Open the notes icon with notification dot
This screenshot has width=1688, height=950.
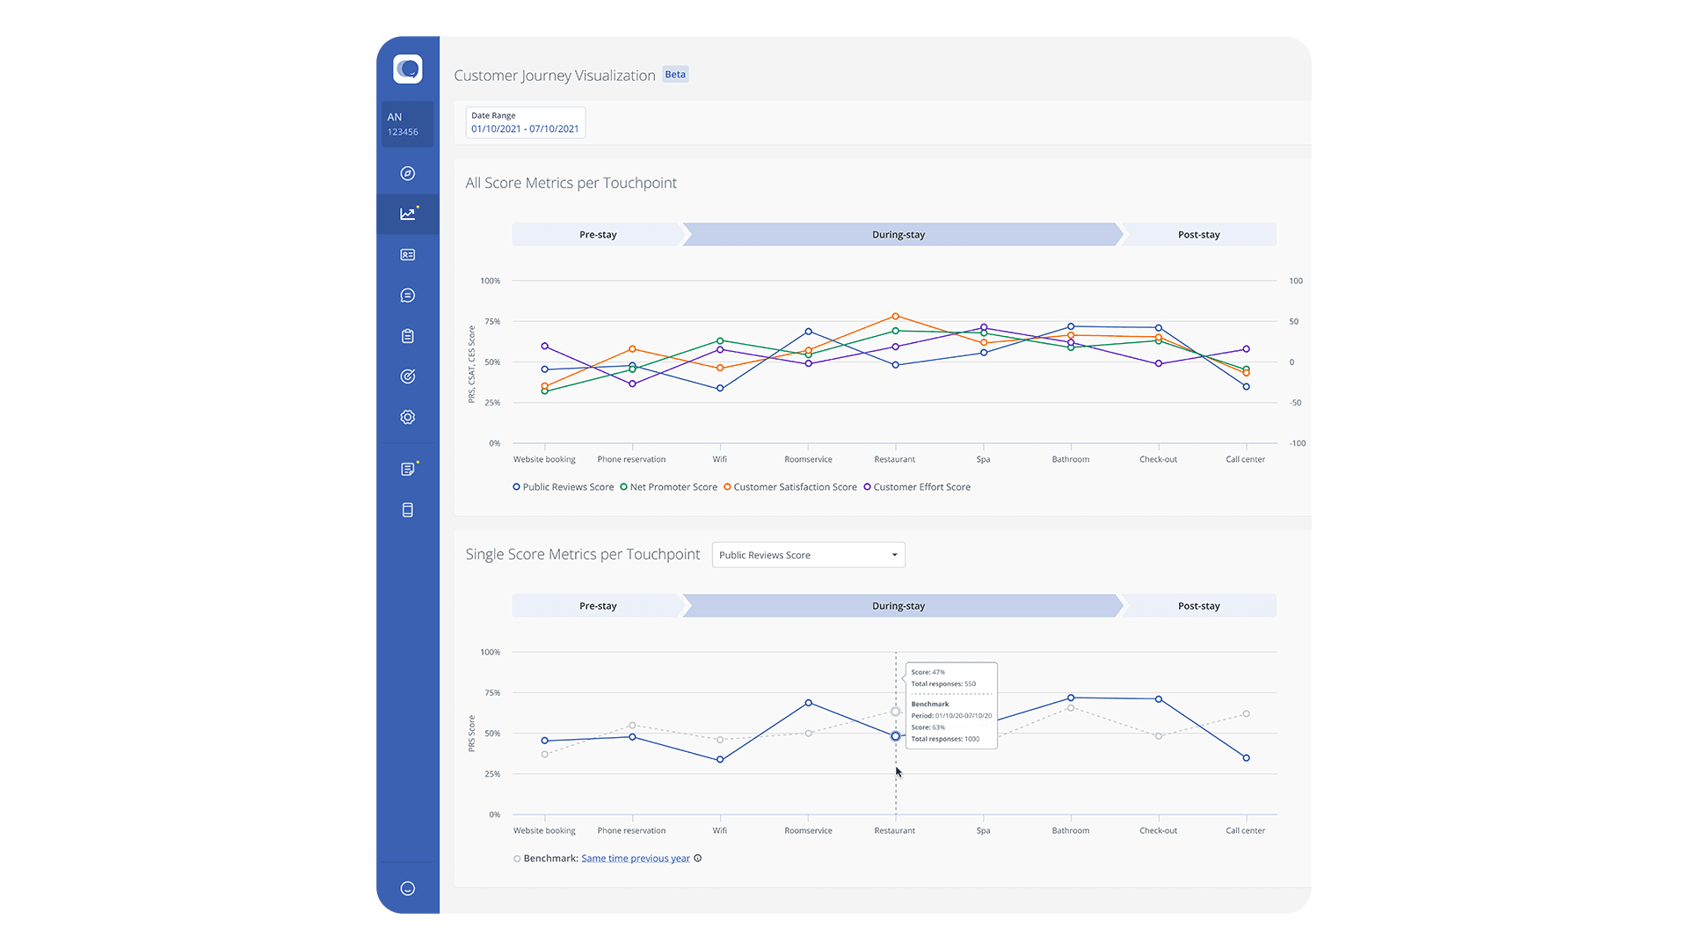coord(407,468)
